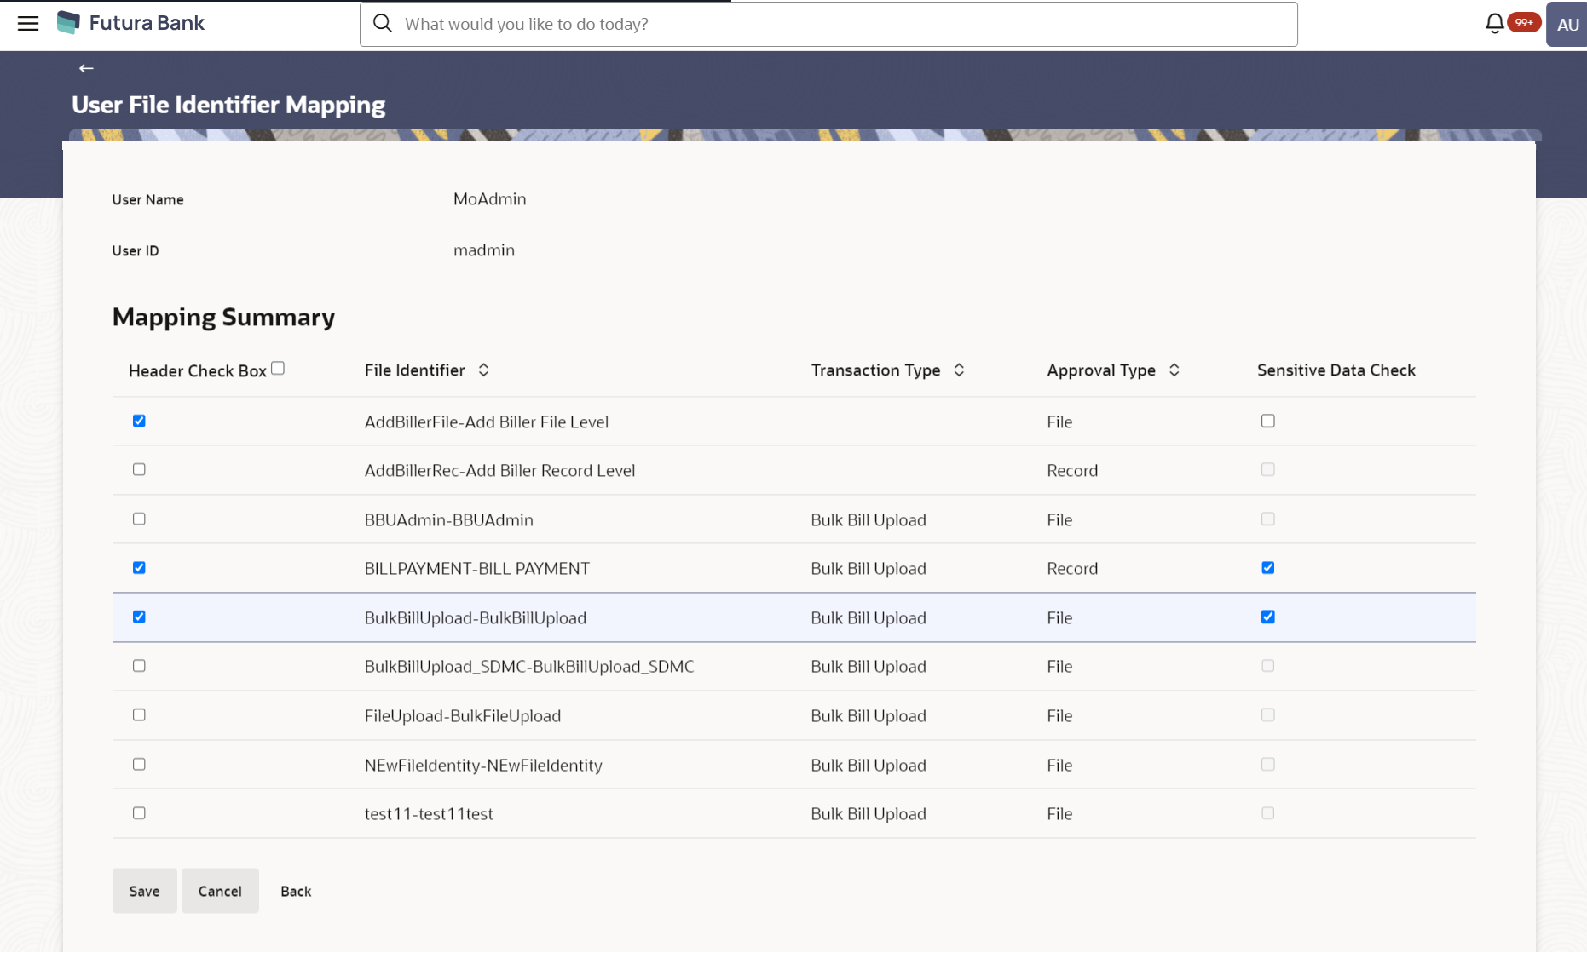Sort by the Transaction Type column arrows
The image size is (1587, 964).
(x=959, y=370)
